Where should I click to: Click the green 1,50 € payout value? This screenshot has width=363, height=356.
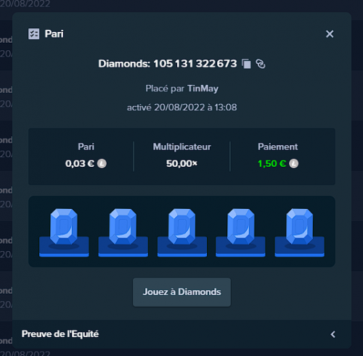point(272,164)
